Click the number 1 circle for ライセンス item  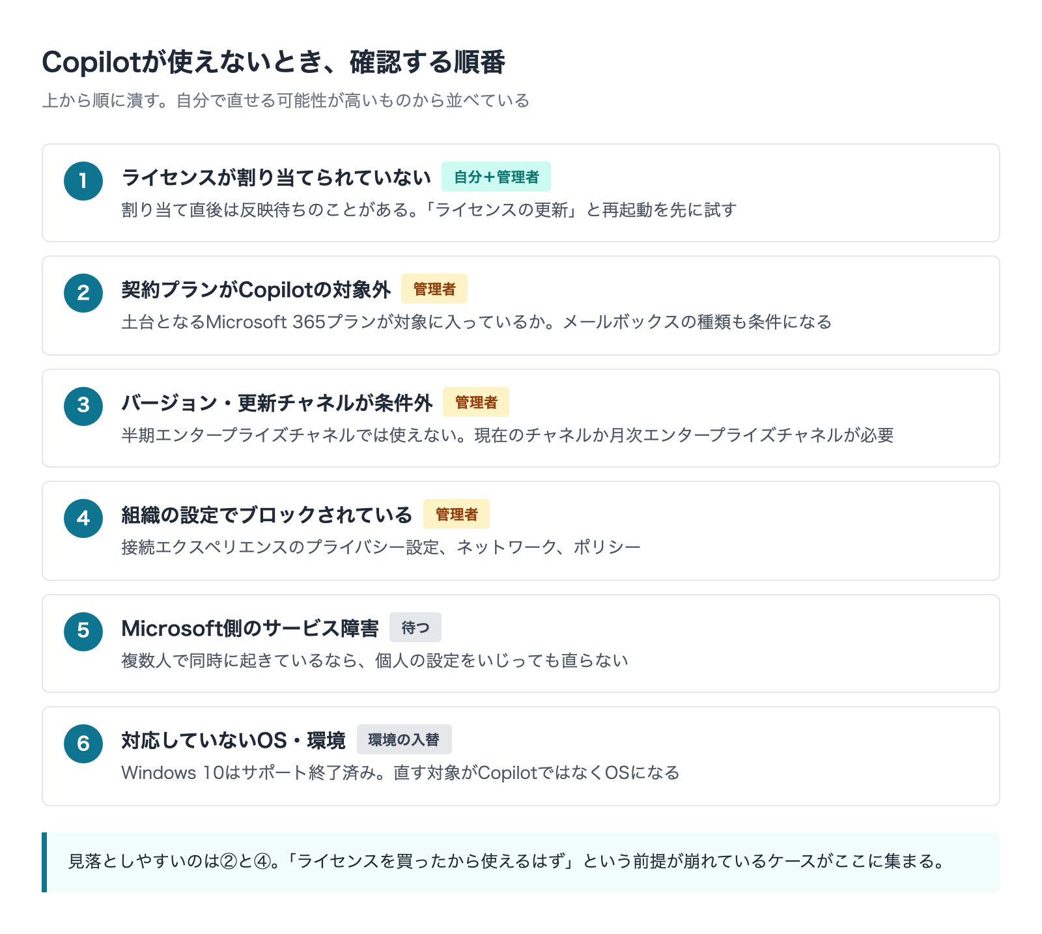point(83,181)
